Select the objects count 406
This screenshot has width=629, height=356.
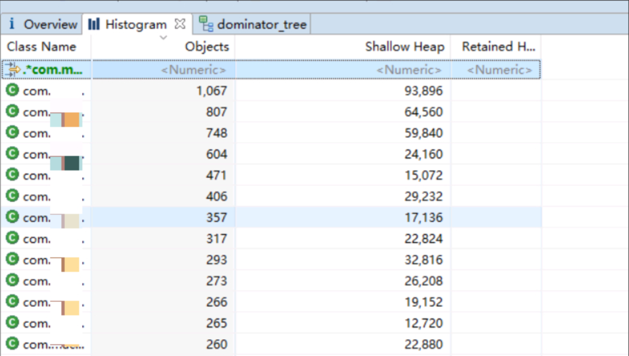point(217,197)
